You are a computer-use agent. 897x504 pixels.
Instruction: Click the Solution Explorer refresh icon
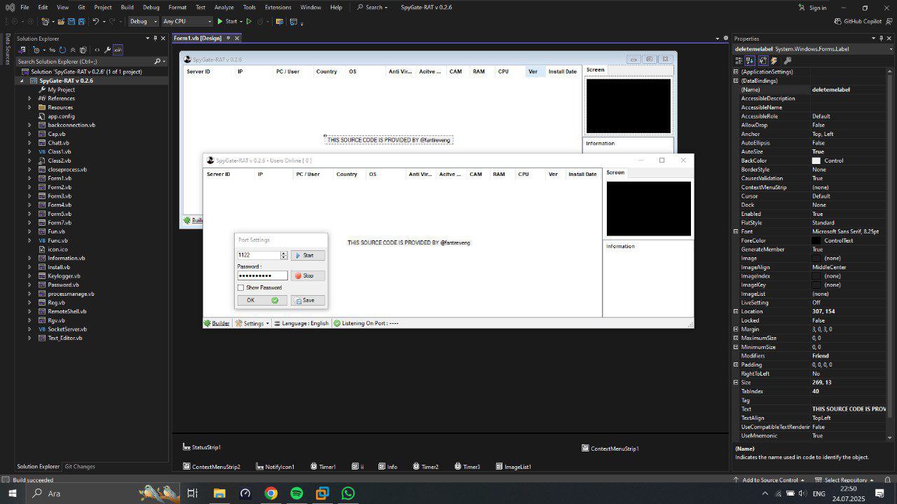coord(63,50)
